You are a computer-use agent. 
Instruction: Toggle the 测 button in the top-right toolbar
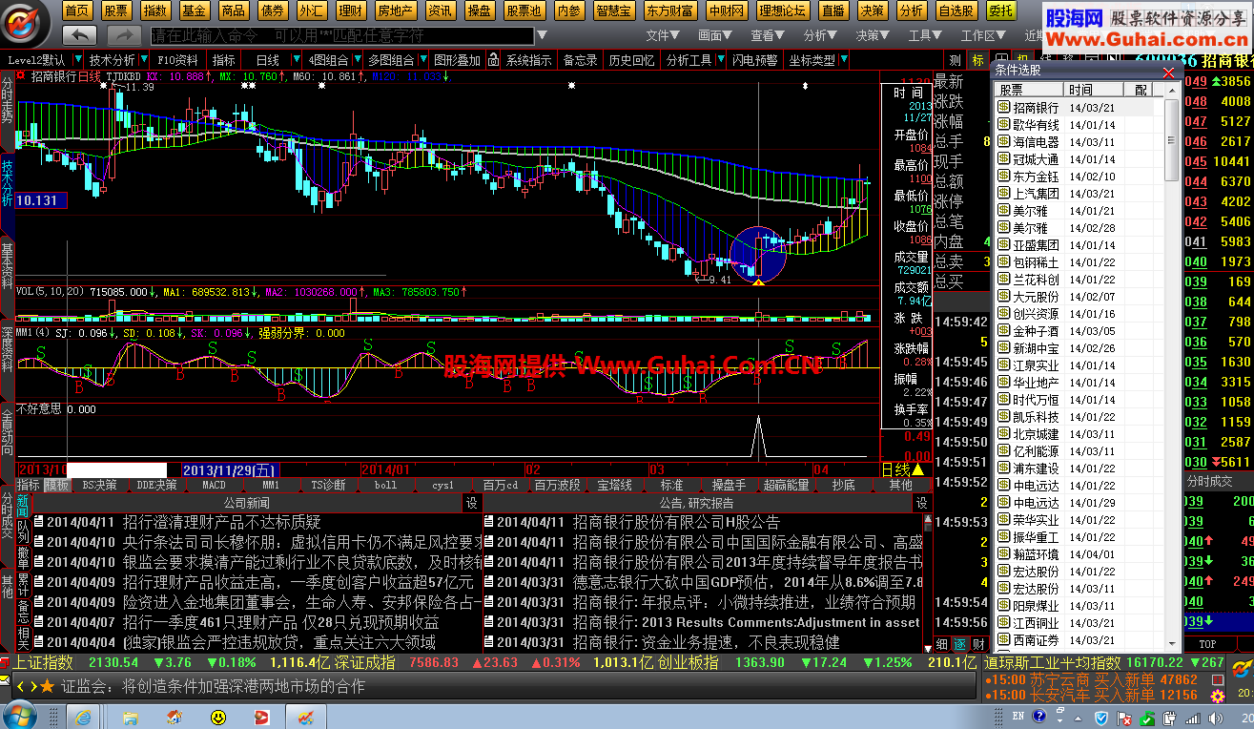tap(955, 59)
